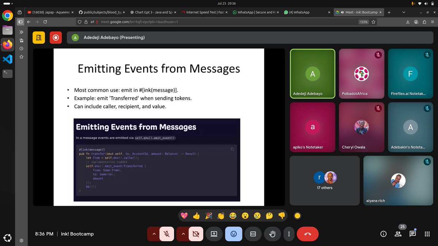This screenshot has height=246, width=438.
Task: Open video device options via camera caret
Action: [183, 234]
